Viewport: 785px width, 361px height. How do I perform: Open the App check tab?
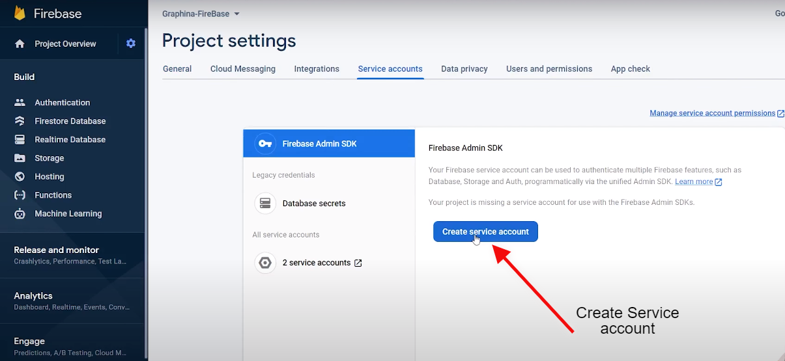(631, 69)
